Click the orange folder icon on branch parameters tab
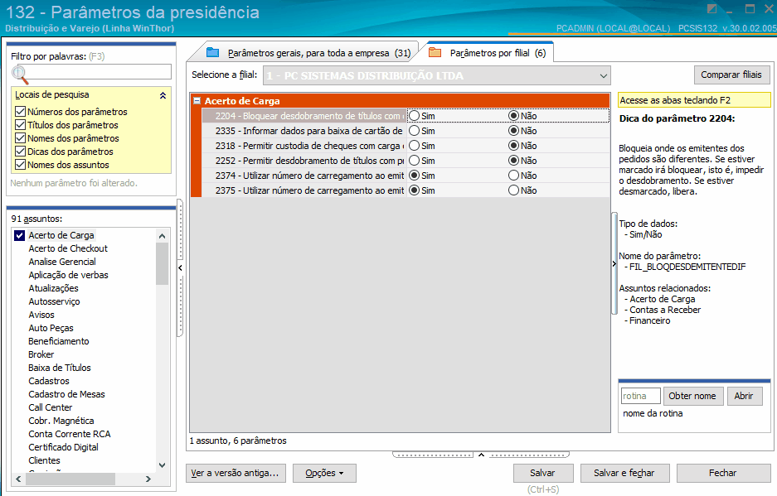Viewport: 777px width, 496px height. [x=435, y=52]
